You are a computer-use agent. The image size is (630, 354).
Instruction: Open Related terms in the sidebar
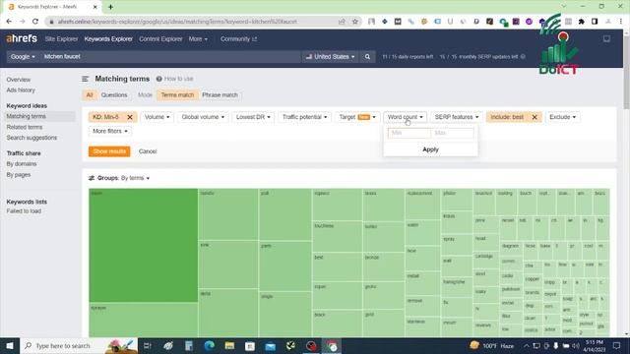coord(24,127)
